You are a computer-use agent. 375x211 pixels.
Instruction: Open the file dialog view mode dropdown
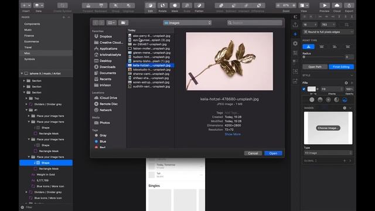click(x=111, y=23)
